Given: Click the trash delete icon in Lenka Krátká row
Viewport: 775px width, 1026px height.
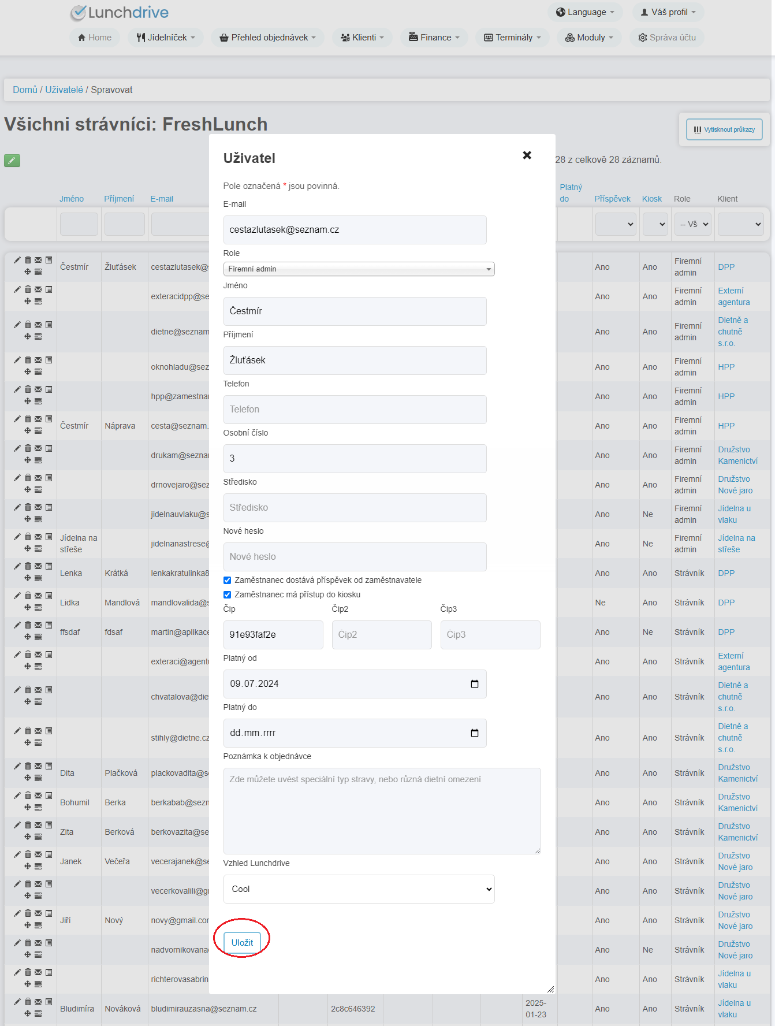Looking at the screenshot, I should [28, 566].
